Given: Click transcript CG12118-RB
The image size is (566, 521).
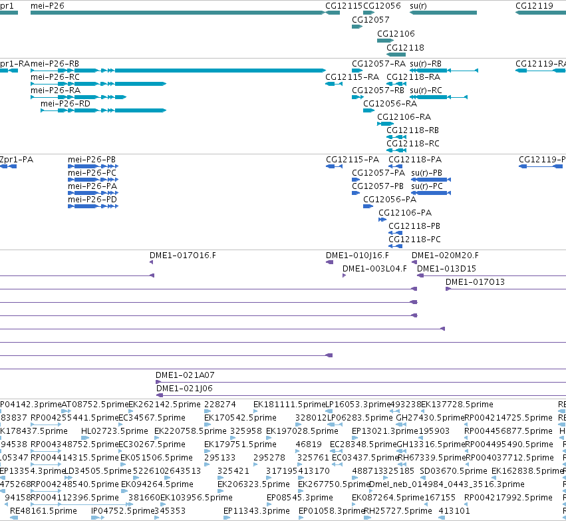Looking at the screenshot, I should 396,137.
